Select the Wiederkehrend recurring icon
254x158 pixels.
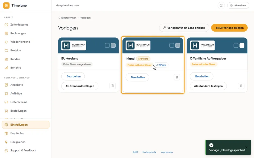[6, 42]
